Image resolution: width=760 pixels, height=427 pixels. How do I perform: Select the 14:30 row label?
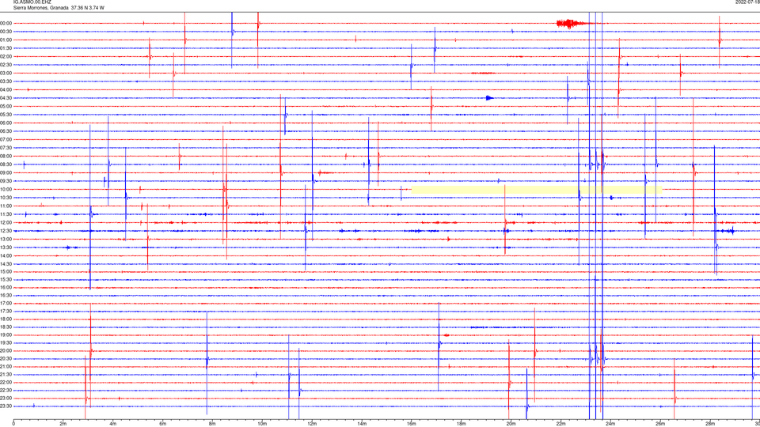click(6, 264)
